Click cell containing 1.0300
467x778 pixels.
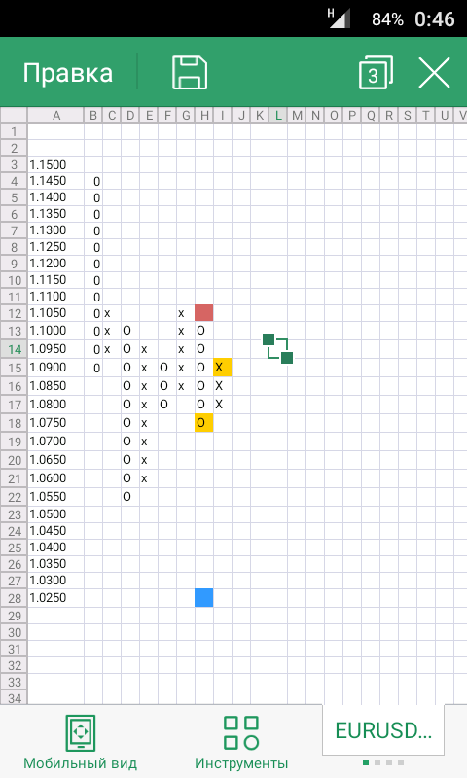click(56, 580)
